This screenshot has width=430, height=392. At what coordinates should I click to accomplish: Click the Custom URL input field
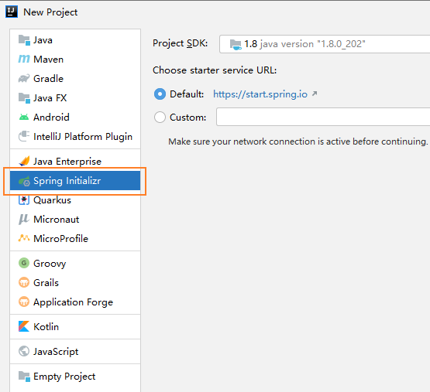(323, 117)
